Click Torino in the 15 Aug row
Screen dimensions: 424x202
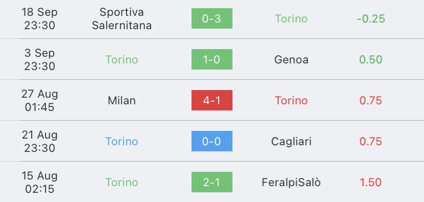click(x=122, y=182)
